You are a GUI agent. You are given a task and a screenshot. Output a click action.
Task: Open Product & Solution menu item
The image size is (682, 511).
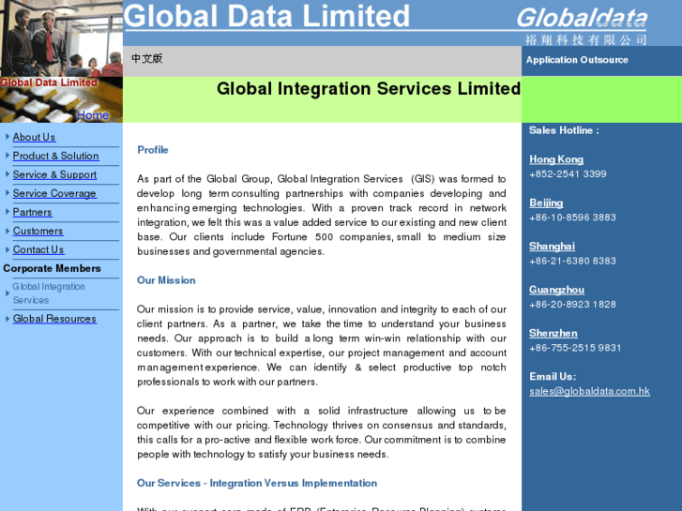tap(55, 156)
